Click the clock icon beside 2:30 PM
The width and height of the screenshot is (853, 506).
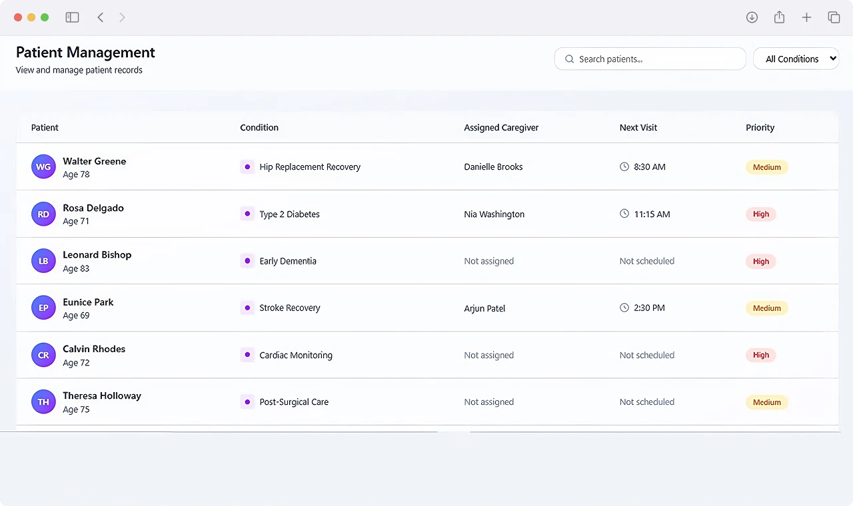pos(624,308)
